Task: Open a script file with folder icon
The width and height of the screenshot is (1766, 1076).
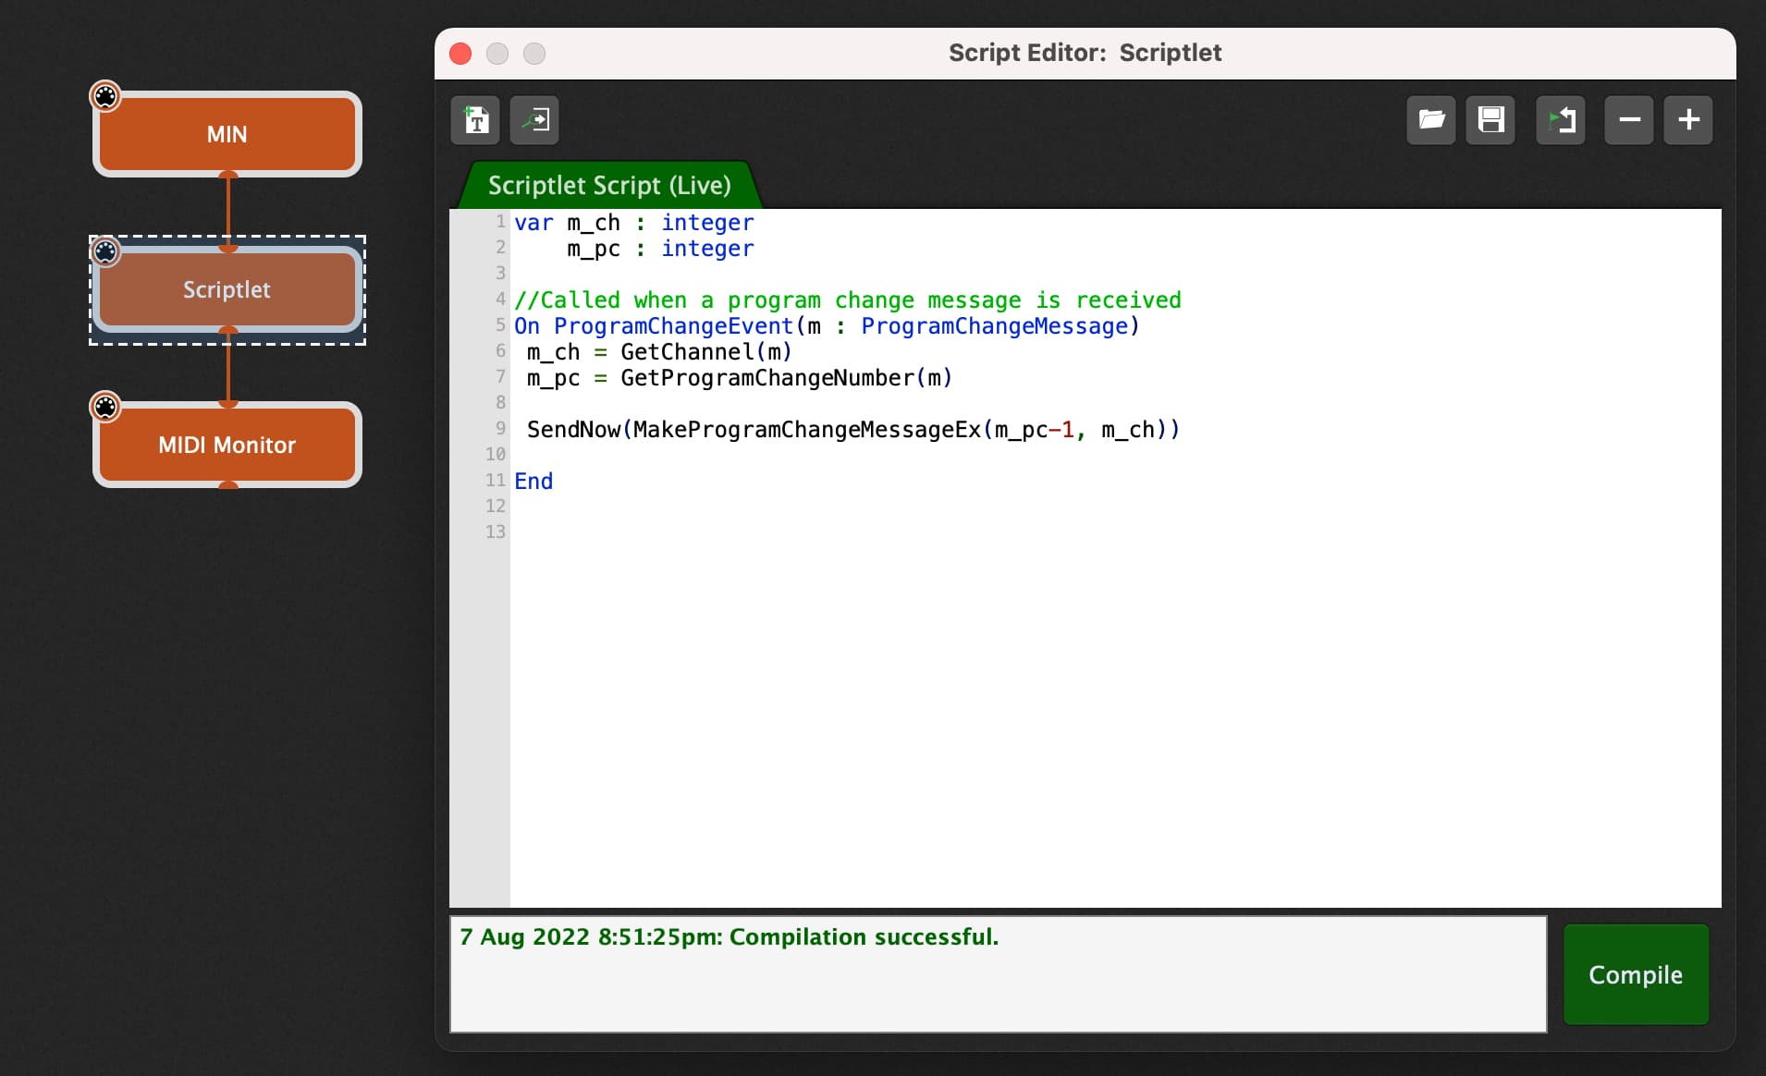Action: 1431,120
